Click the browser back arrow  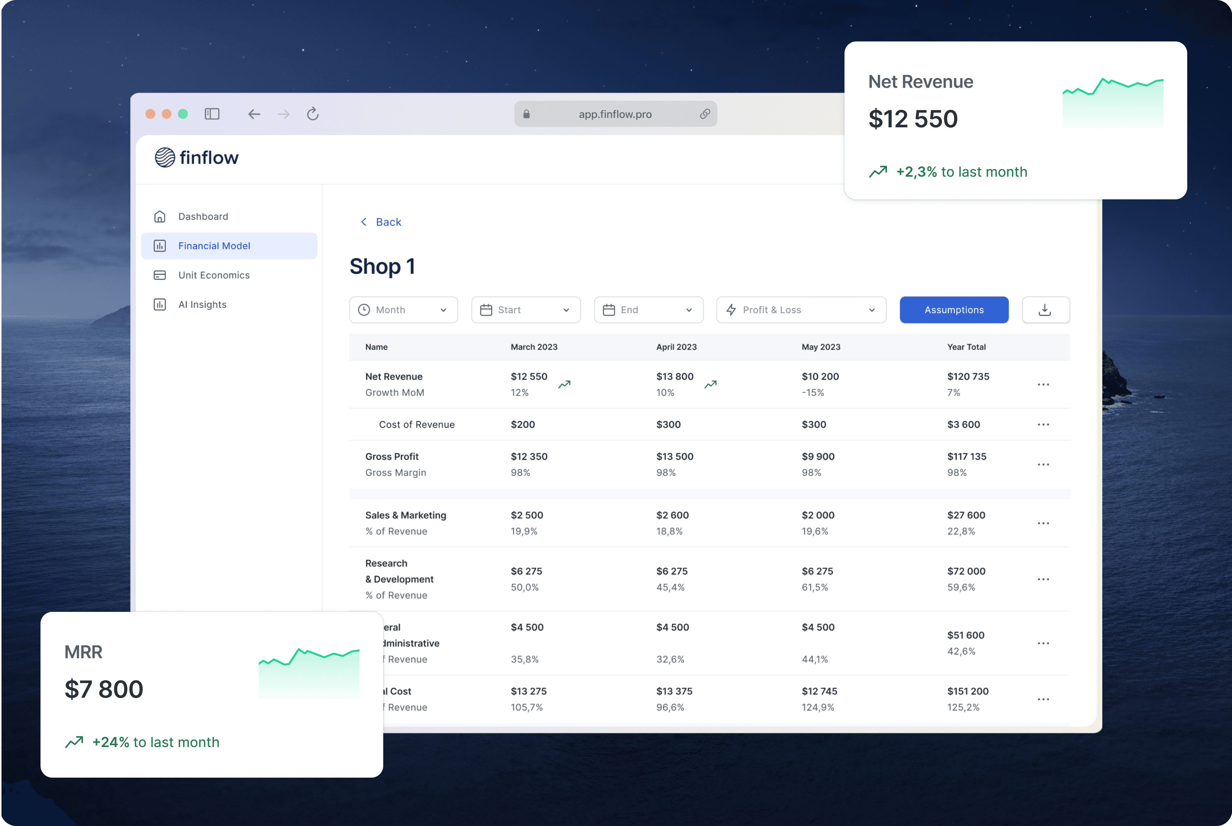pyautogui.click(x=254, y=114)
